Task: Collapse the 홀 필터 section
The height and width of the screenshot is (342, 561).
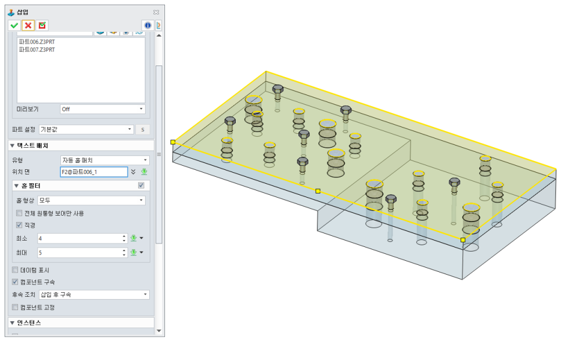Action: coord(16,185)
